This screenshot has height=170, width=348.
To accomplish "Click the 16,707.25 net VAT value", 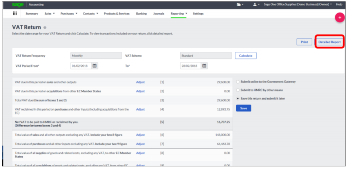I will pos(224,122).
